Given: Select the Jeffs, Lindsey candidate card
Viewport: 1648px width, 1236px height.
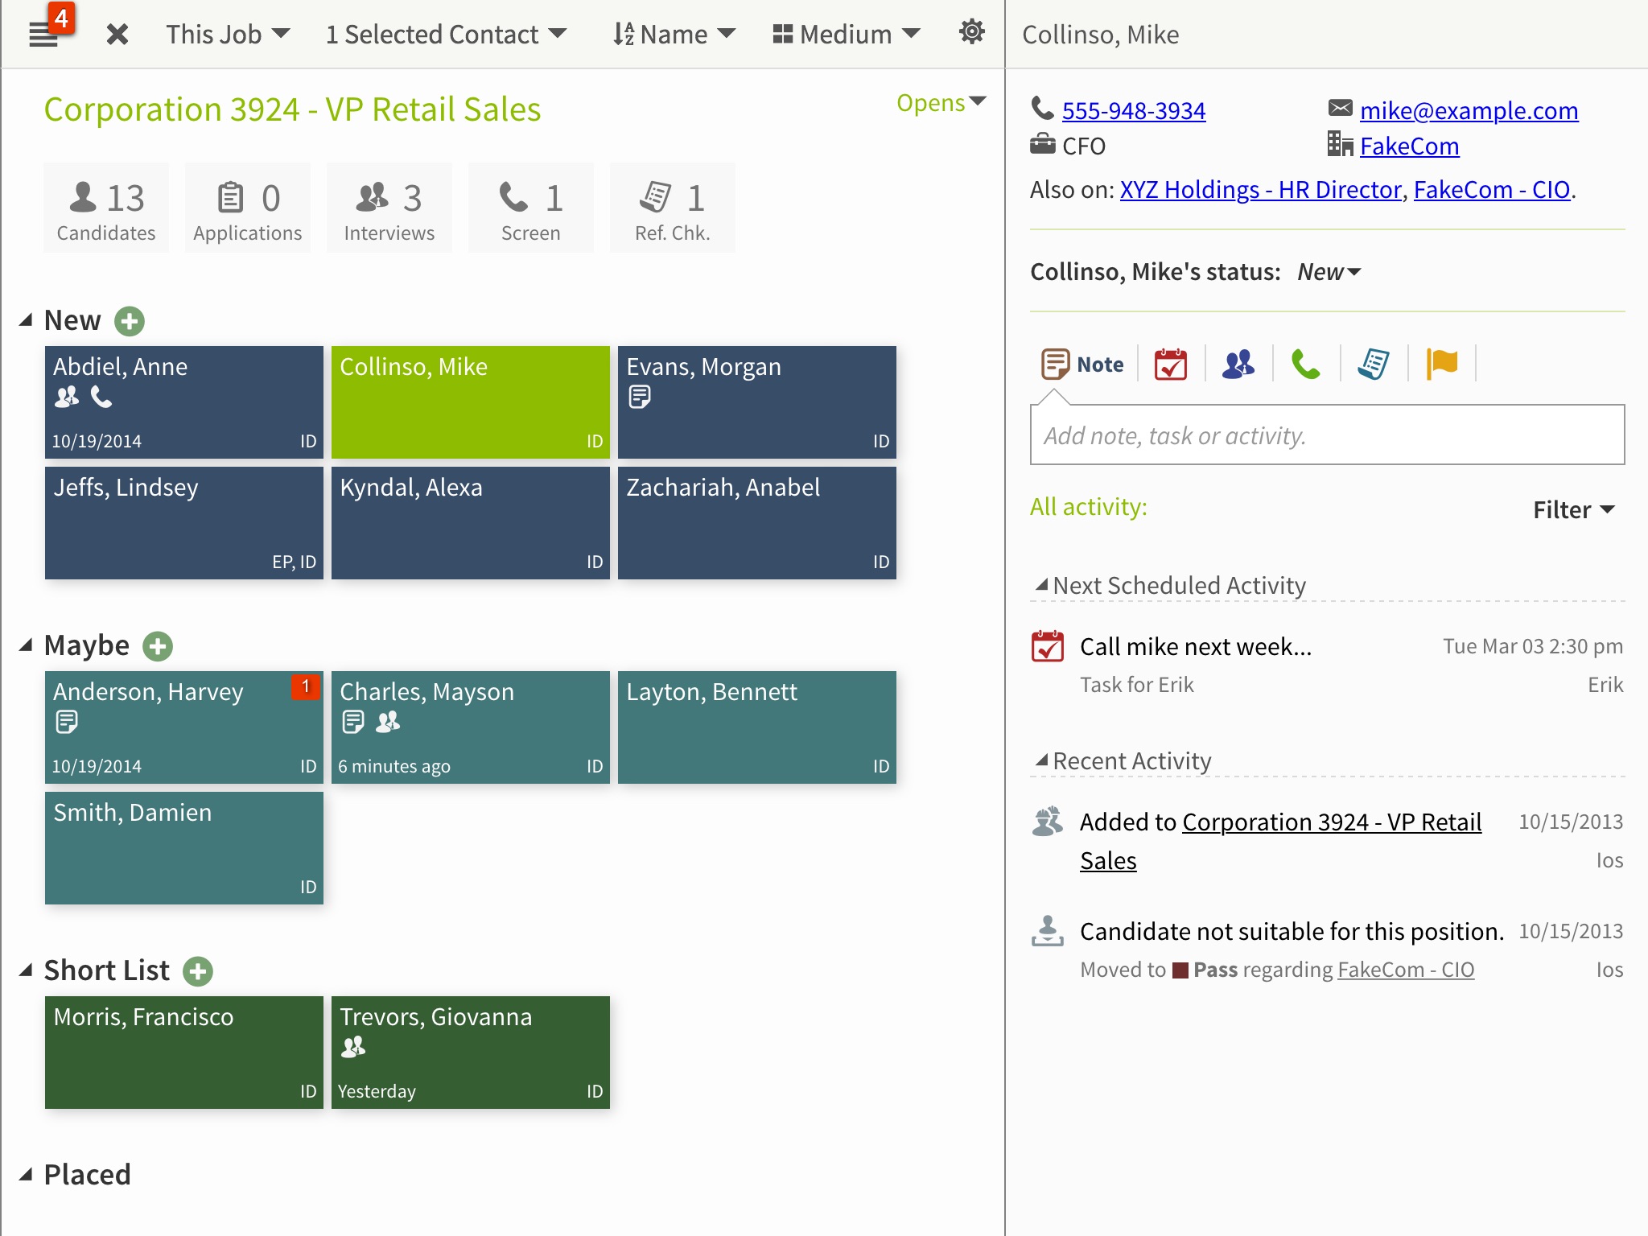Looking at the screenshot, I should click(x=184, y=523).
